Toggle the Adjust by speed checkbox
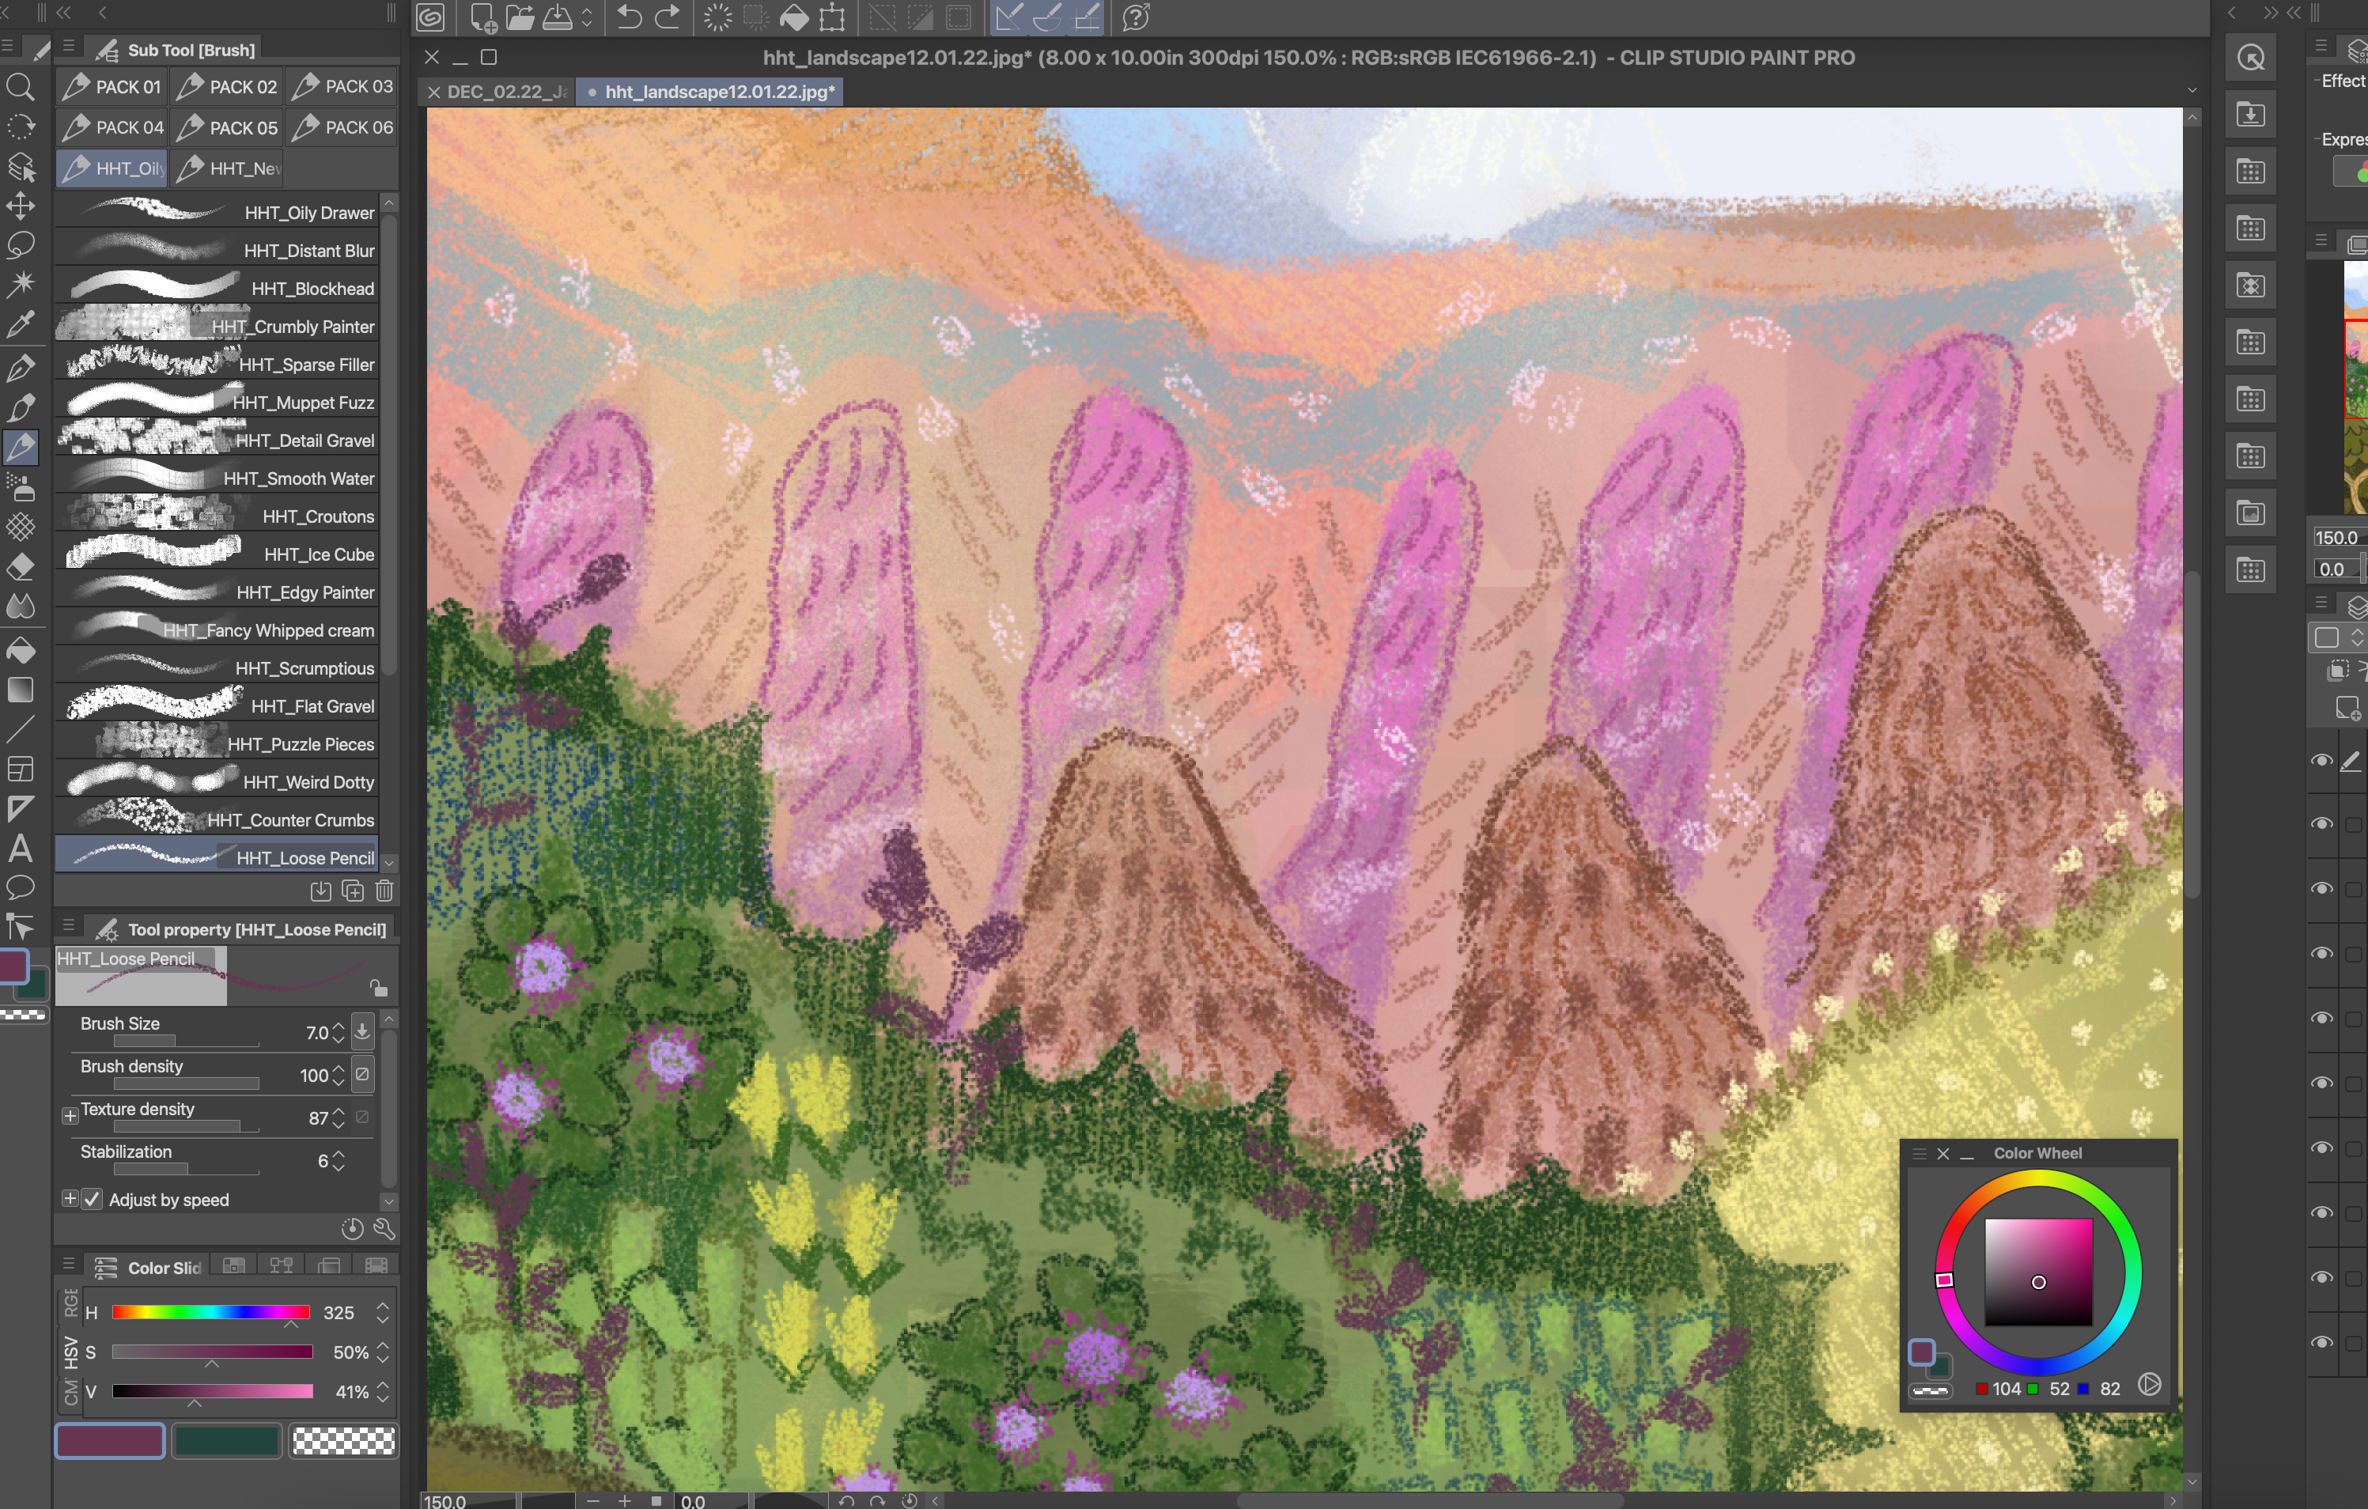This screenshot has width=2368, height=1509. [93, 1199]
